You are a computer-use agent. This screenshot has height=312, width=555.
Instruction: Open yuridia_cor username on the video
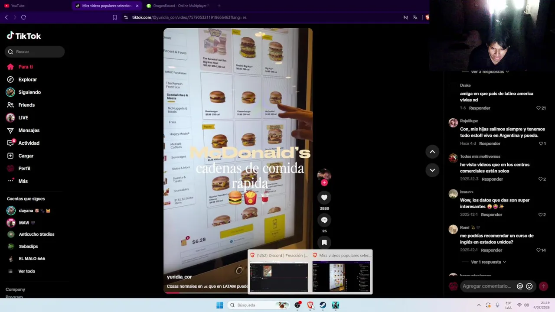(x=179, y=277)
